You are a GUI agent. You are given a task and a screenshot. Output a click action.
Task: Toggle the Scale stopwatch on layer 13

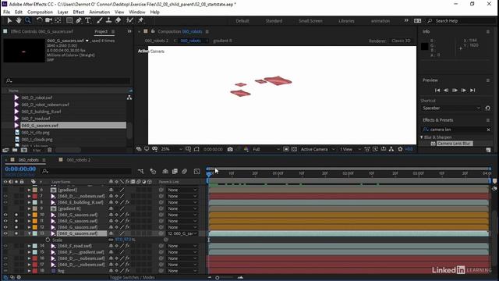(x=48, y=240)
